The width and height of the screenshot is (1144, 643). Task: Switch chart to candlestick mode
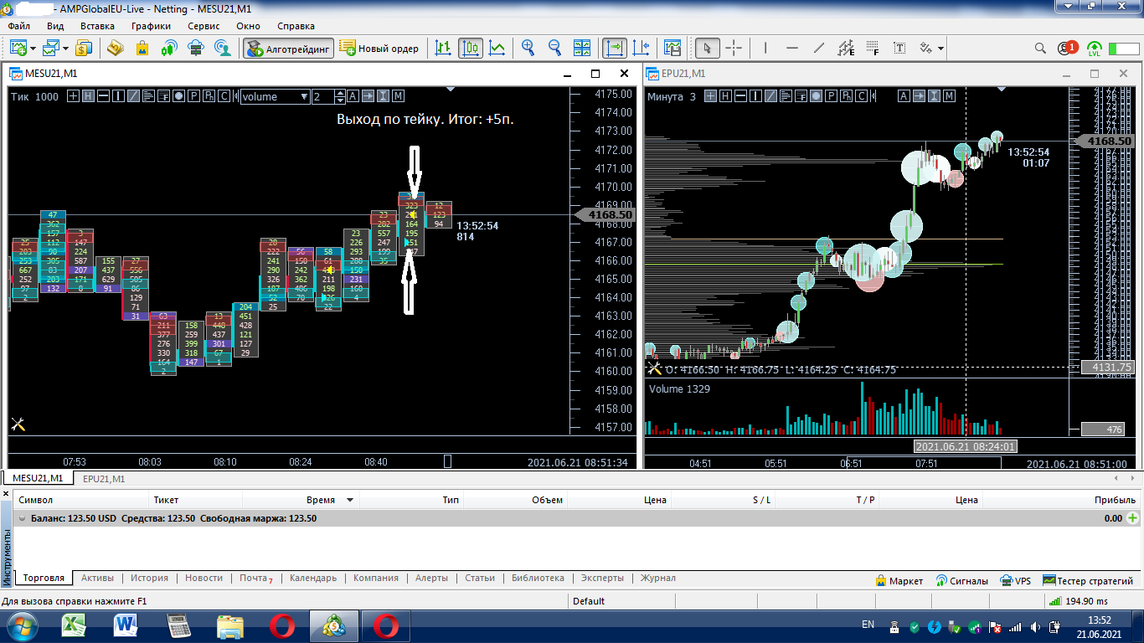(x=471, y=48)
